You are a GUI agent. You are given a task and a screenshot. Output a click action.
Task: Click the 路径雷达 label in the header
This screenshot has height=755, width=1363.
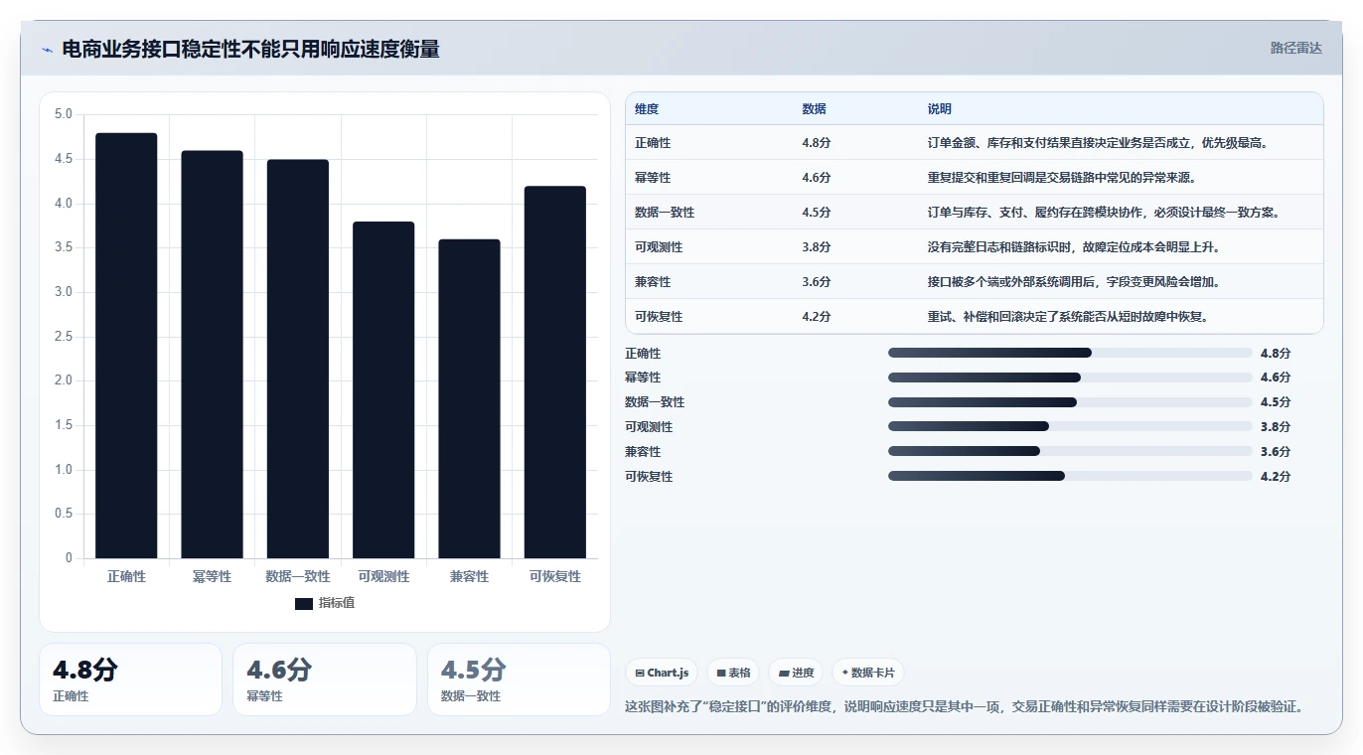1295,48
